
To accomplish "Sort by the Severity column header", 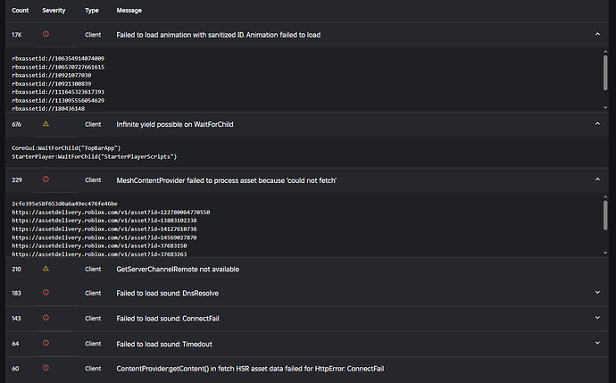I will point(54,10).
